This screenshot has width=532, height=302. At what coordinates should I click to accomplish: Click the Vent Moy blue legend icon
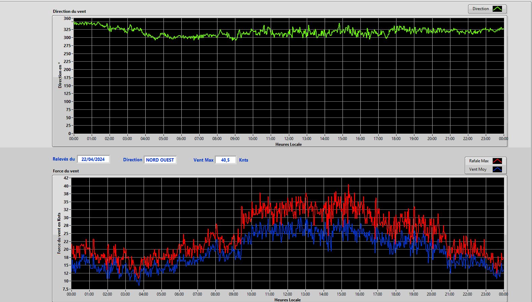pyautogui.click(x=497, y=169)
